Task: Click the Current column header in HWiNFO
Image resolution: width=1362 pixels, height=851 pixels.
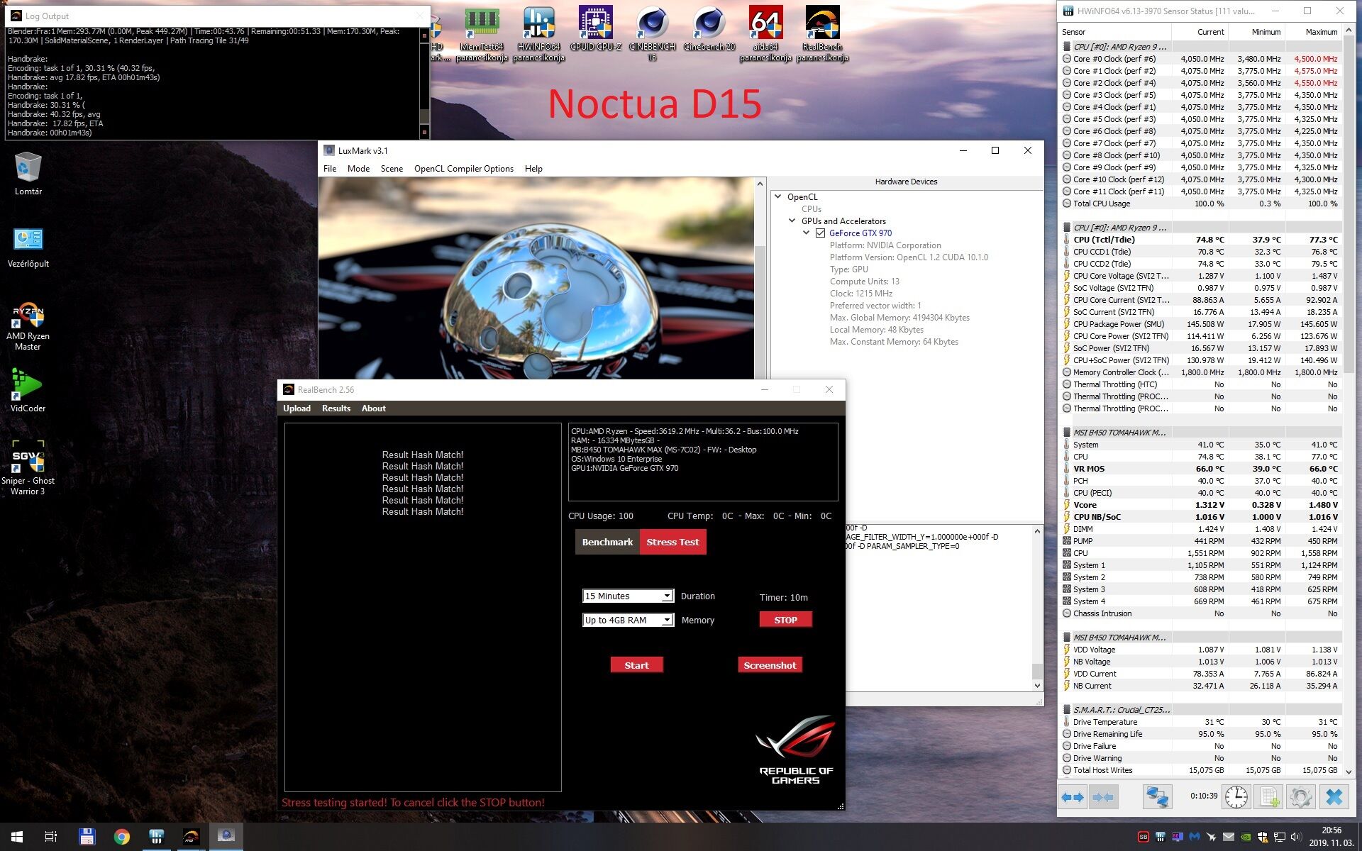Action: click(1200, 32)
